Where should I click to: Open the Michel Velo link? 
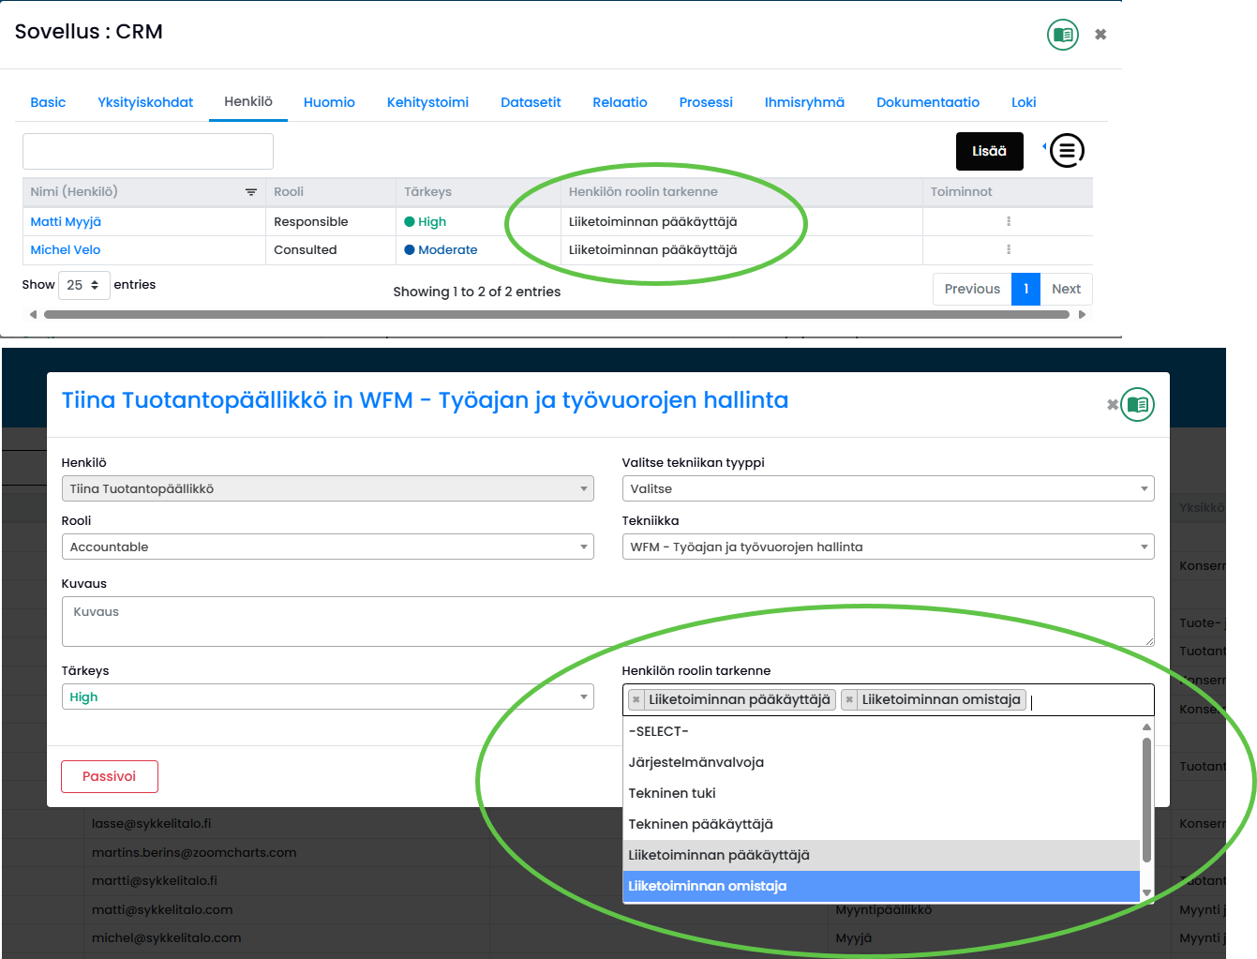[66, 249]
